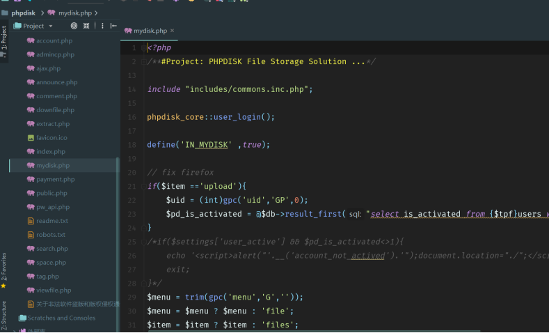Click the PHP icon on mydisk.php editor tab
The image size is (549, 333).
click(x=128, y=31)
